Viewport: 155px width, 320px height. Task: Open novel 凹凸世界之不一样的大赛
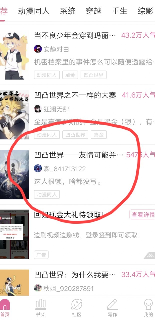(x=75, y=95)
